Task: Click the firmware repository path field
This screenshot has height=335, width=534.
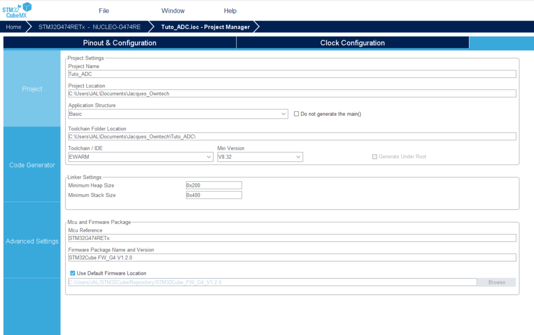Action: [x=272, y=282]
